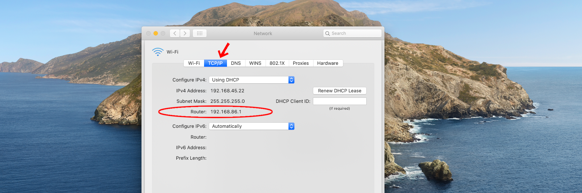Open the Configure IPv4 dropdown
This screenshot has height=193, width=582.
[252, 80]
